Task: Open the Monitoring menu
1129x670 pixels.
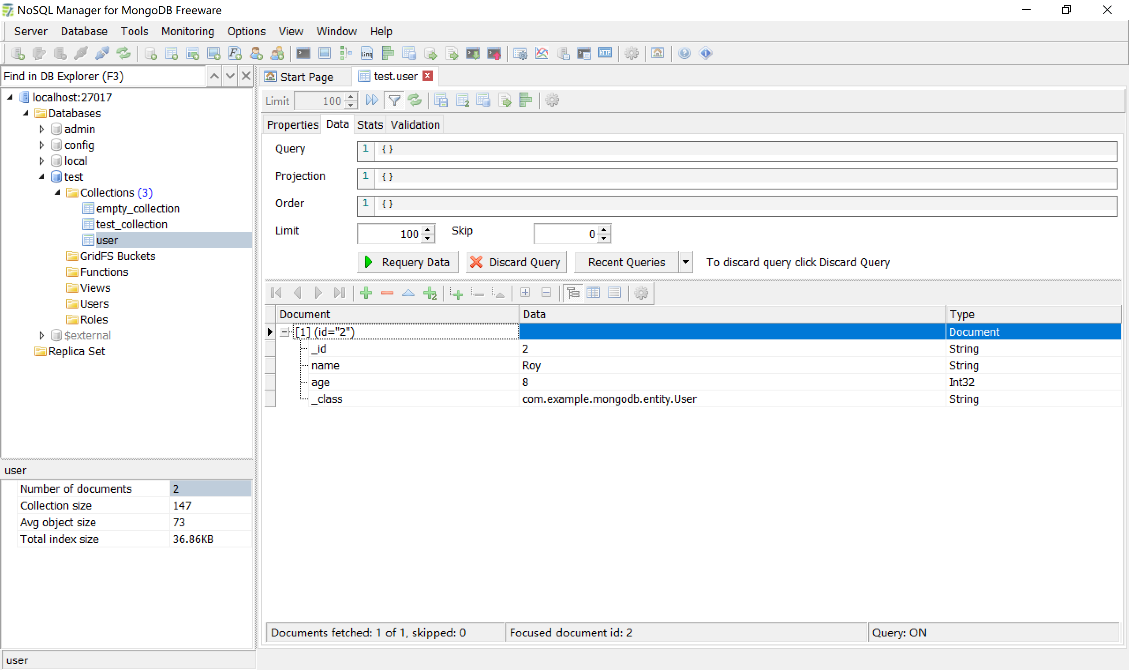Action: click(187, 31)
